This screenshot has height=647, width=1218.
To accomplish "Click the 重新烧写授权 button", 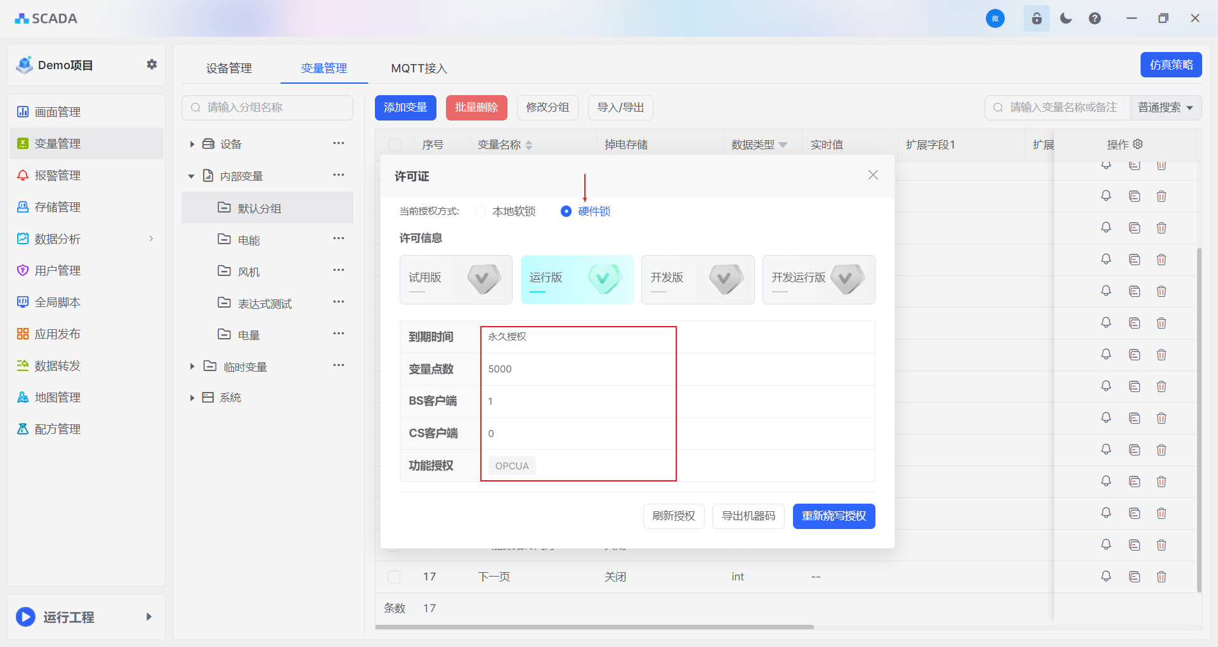I will 834,516.
